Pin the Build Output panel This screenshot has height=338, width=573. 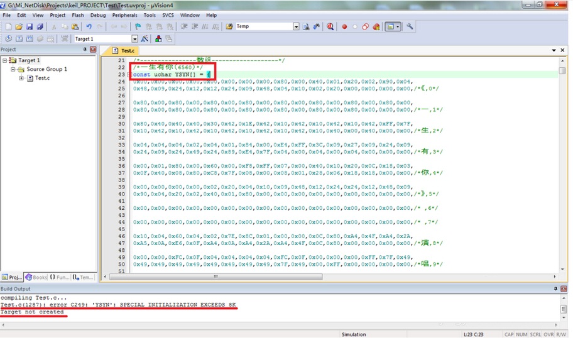coord(555,288)
